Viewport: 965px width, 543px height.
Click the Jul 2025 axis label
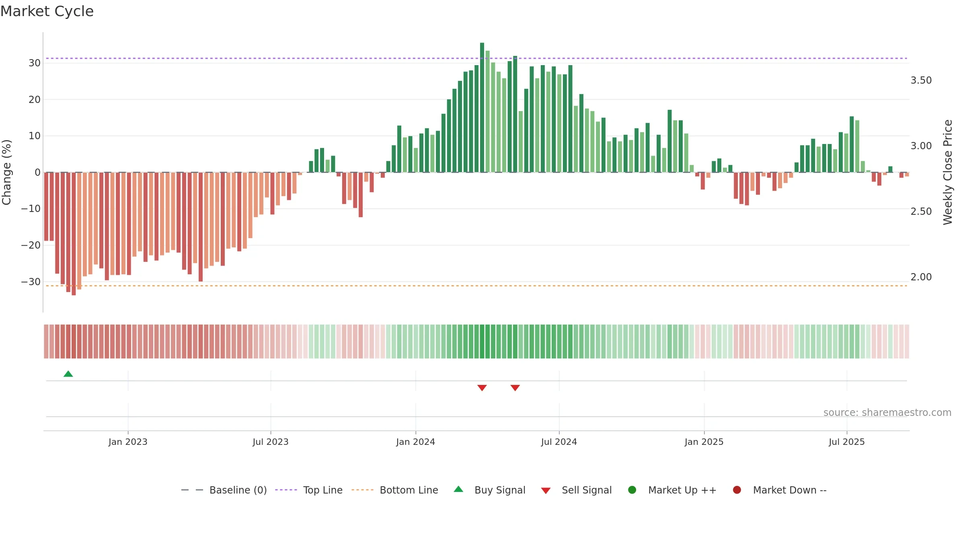coord(847,442)
